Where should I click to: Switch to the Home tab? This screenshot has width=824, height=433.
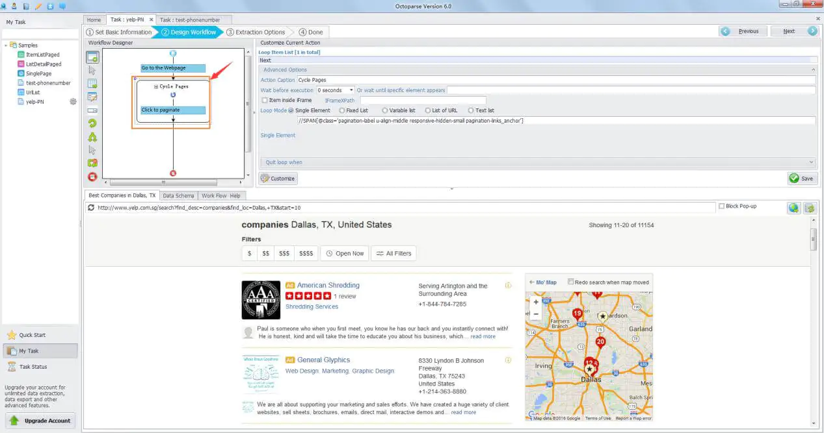[94, 19]
